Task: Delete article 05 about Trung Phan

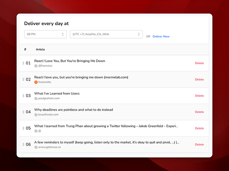Action: point(199,128)
